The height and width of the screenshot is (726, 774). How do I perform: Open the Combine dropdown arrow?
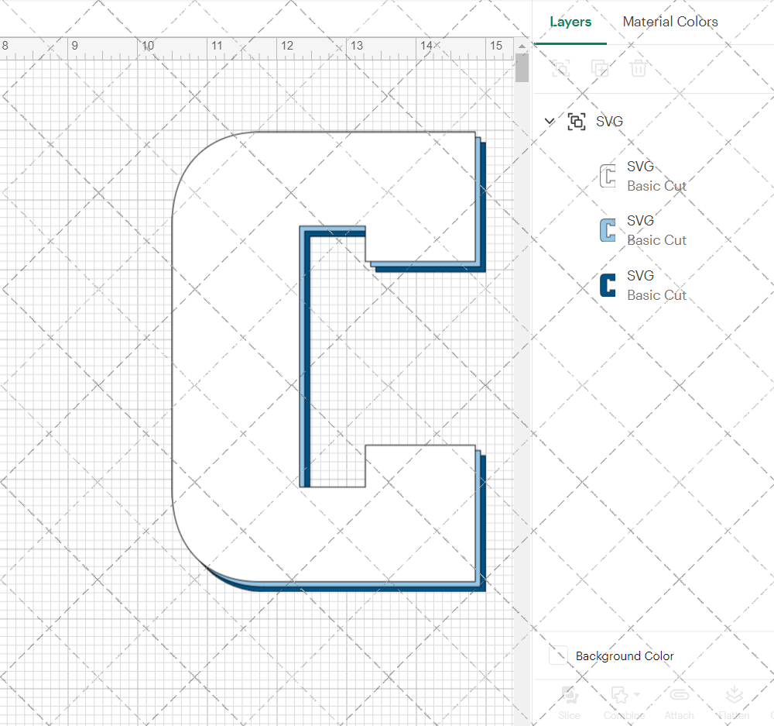[x=637, y=694]
